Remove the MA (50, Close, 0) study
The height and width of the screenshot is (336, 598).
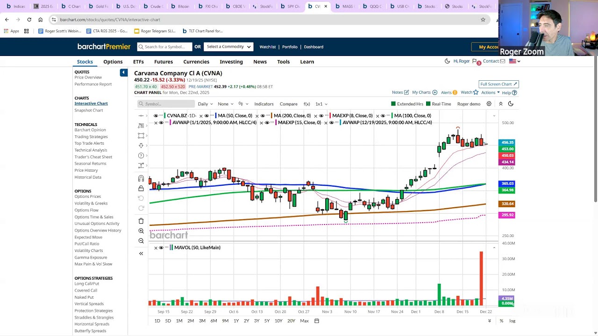coord(201,116)
